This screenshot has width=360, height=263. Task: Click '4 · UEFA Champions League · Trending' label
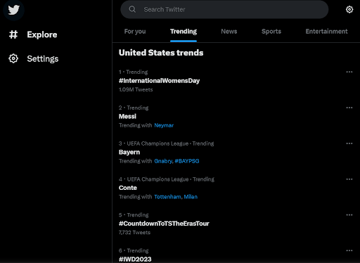point(167,179)
